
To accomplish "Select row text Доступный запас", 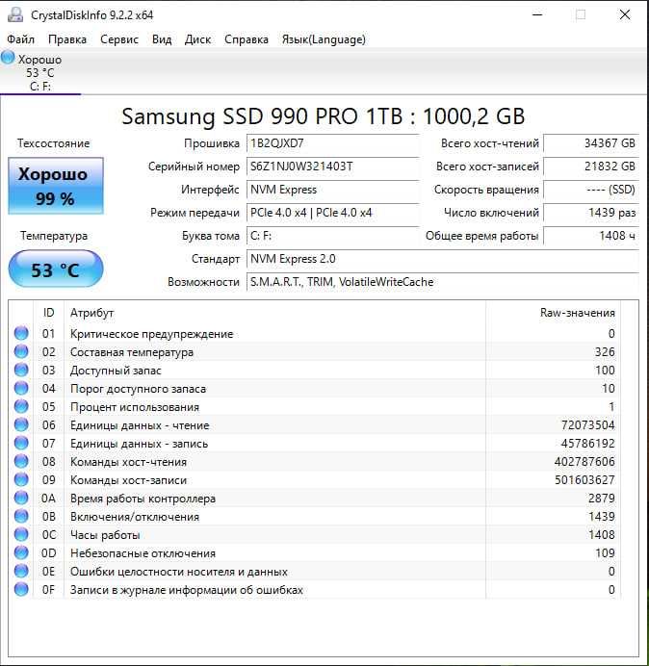I will pyautogui.click(x=116, y=371).
